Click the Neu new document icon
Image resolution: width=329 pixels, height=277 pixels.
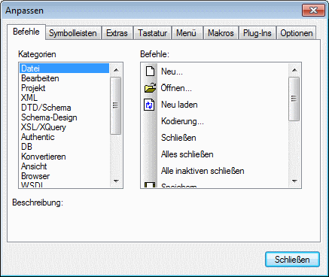point(150,72)
